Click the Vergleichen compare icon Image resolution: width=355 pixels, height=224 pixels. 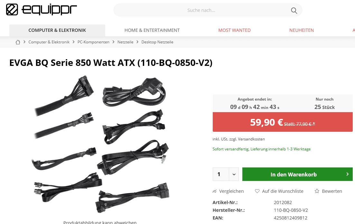pos(215,191)
